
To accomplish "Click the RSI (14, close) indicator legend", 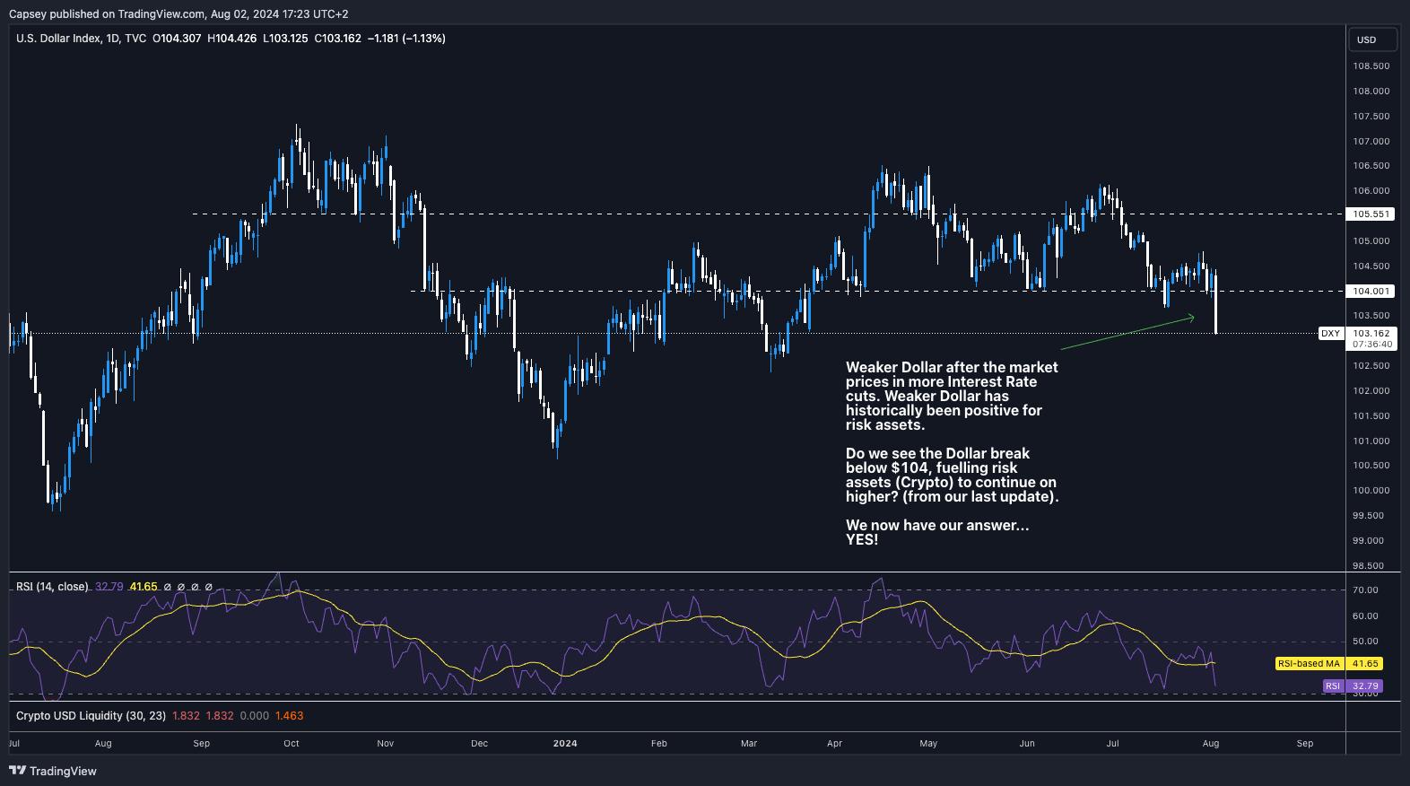I will pos(52,587).
